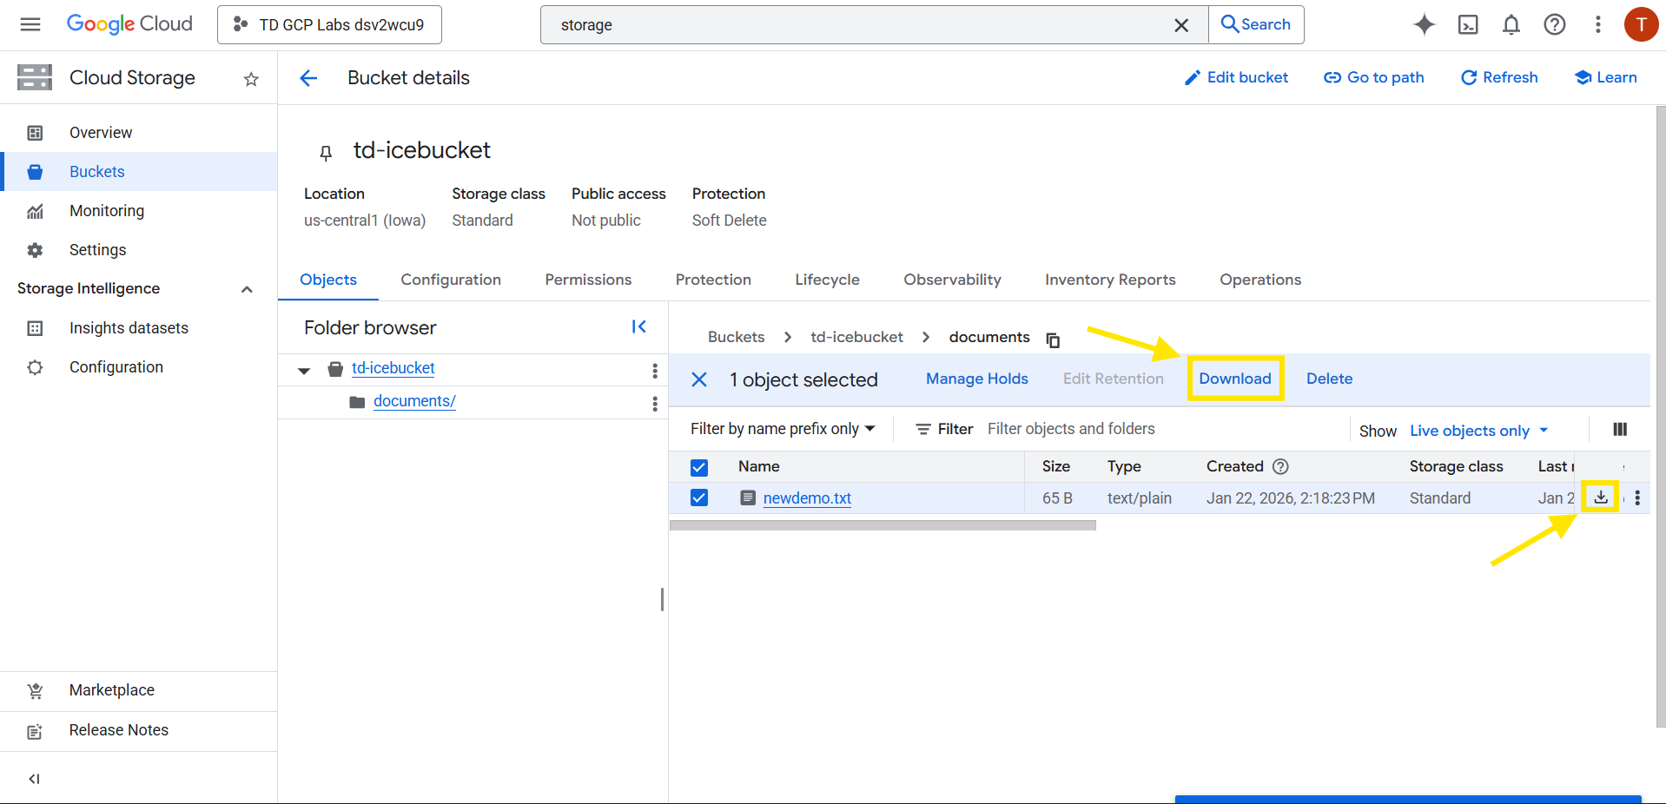The height and width of the screenshot is (804, 1666).
Task: Pin Cloud Storage with star icon
Action: [x=251, y=79]
